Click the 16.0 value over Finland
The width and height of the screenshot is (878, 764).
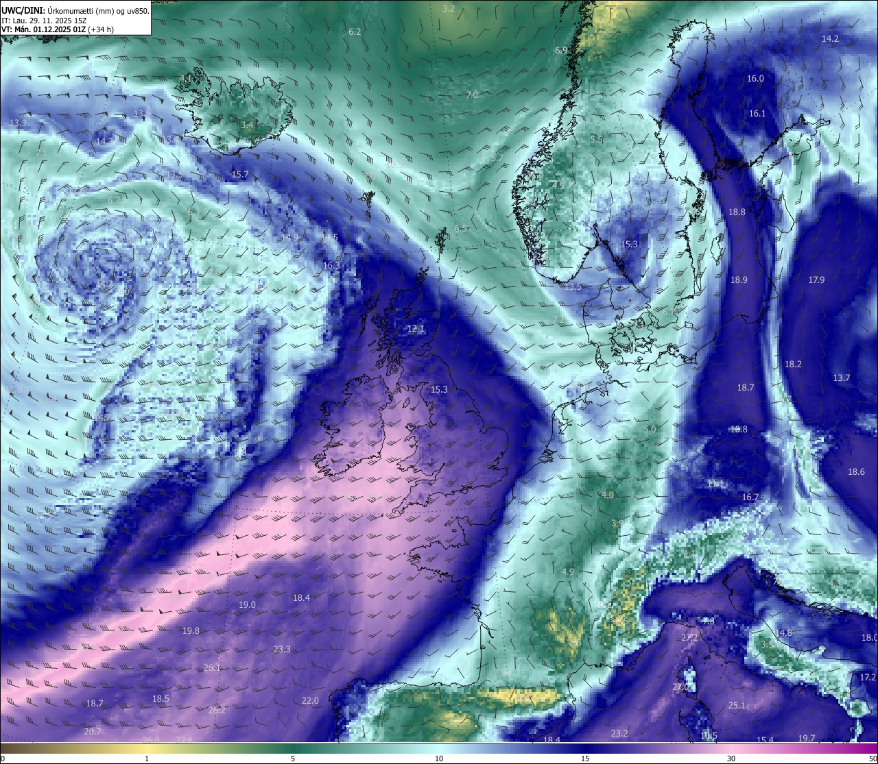[x=755, y=79]
